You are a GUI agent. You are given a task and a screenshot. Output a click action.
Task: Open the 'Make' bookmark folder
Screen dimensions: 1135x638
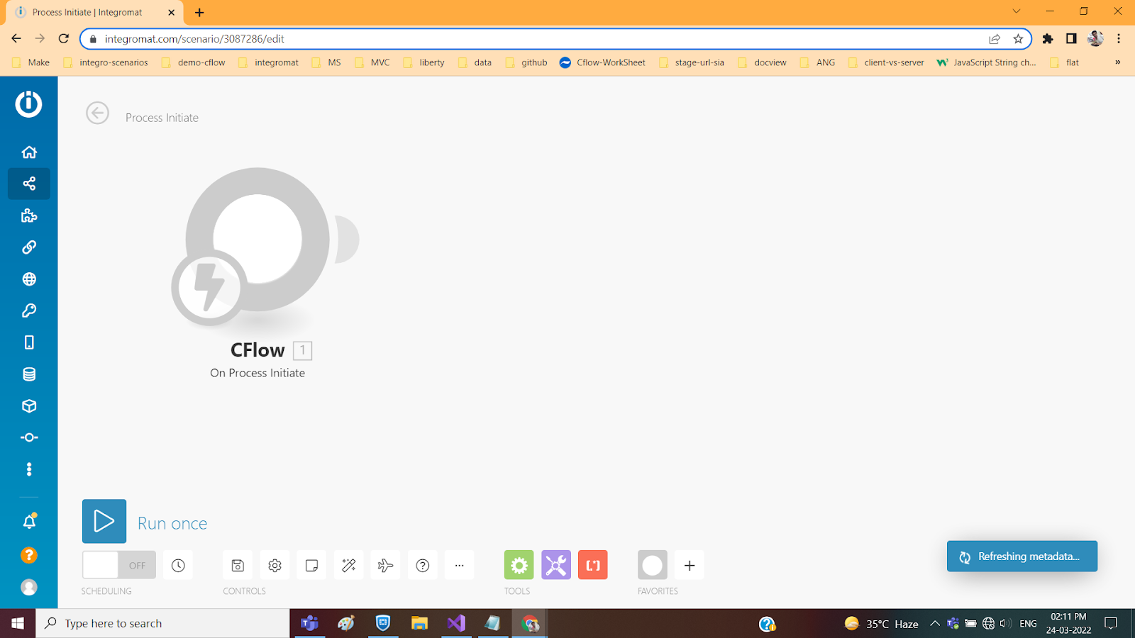[31, 62]
